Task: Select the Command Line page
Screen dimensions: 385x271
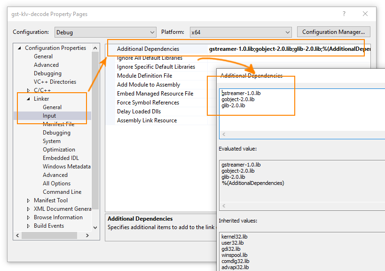Action: (x=62, y=191)
